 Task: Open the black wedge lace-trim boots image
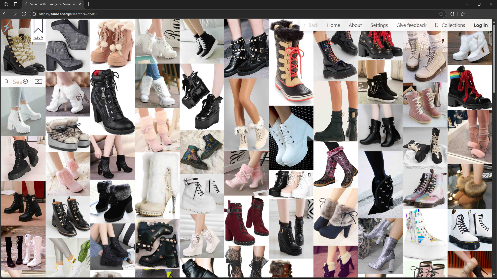[x=291, y=229]
